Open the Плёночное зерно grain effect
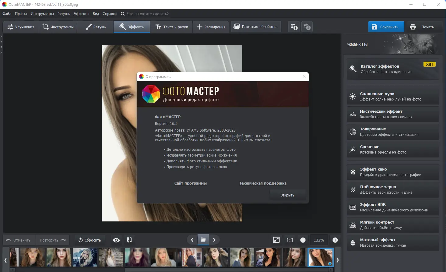The width and height of the screenshot is (446, 272). point(393,190)
